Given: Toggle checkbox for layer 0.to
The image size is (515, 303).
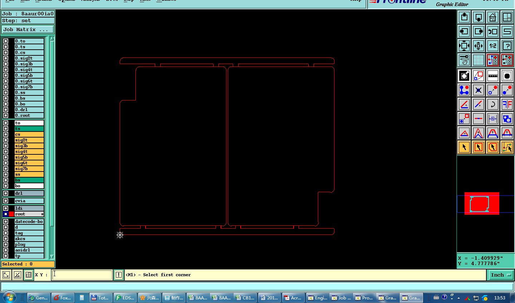Looking at the screenshot, I should coord(6,41).
